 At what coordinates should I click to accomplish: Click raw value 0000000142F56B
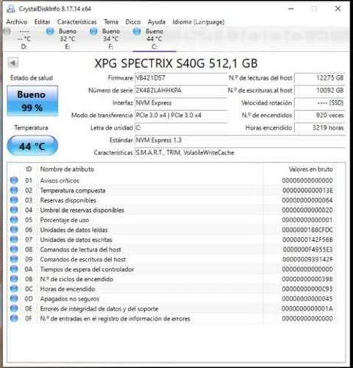coord(307,239)
